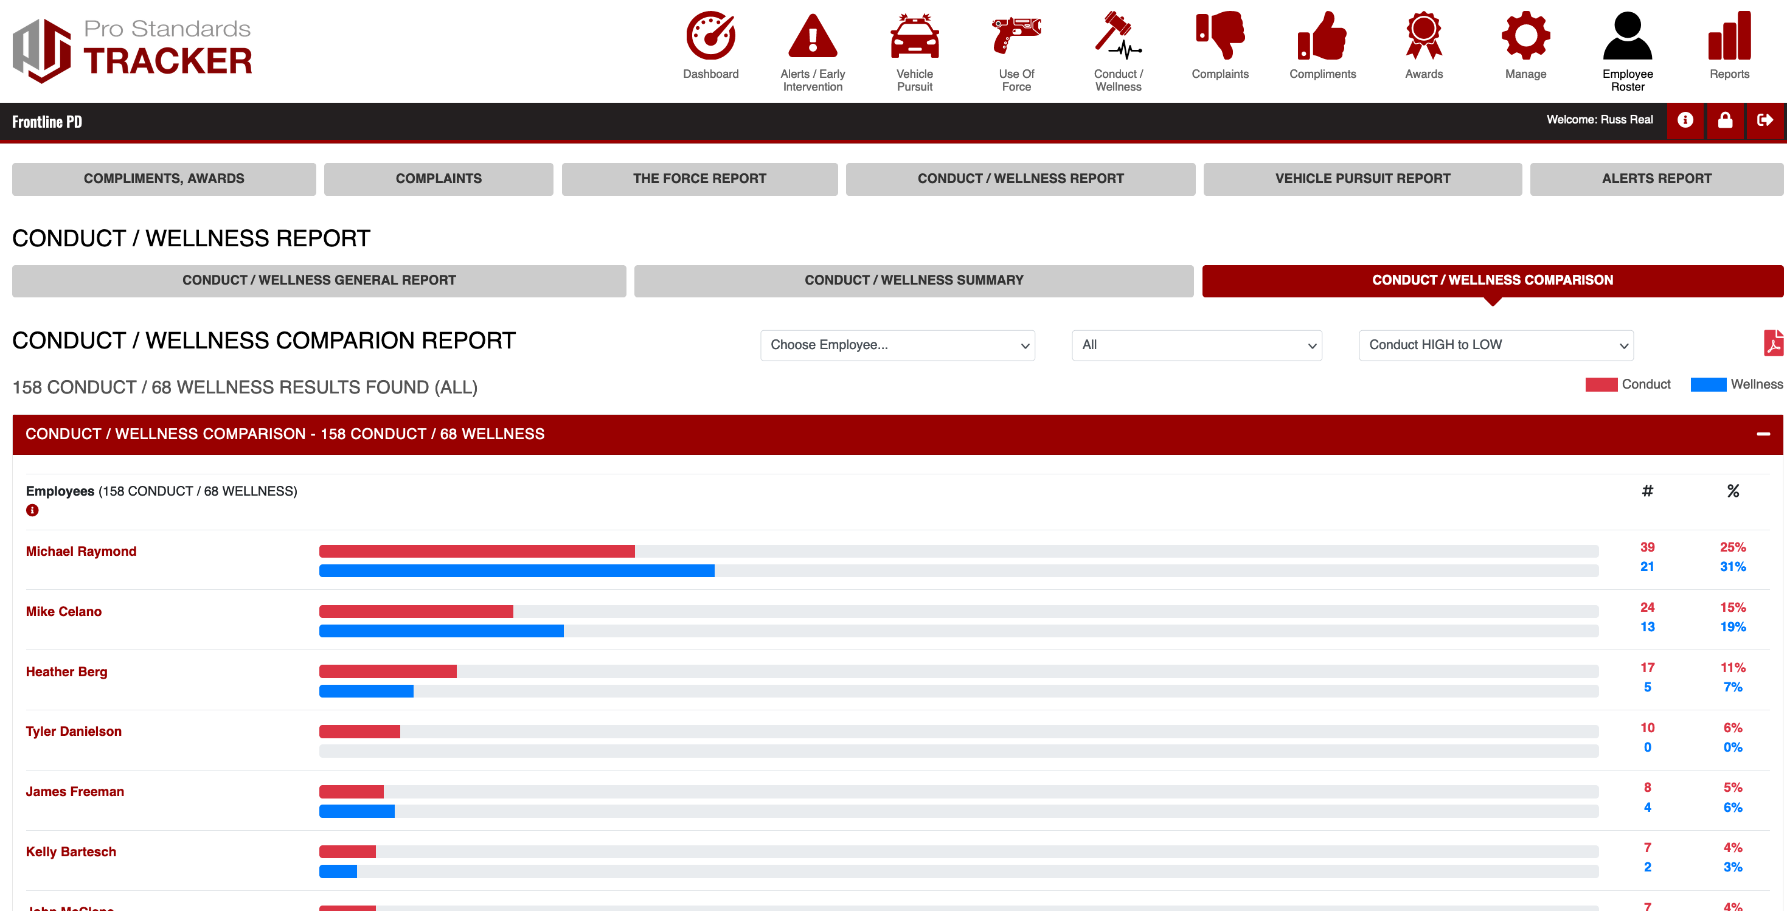Open the Dashboard gauge icon
Screen dimensions: 1787x911
(x=710, y=36)
